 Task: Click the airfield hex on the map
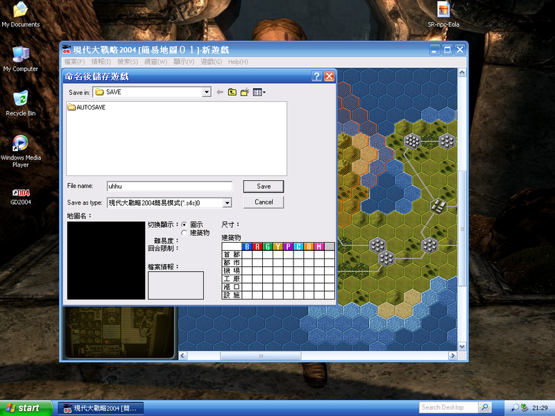pyautogui.click(x=438, y=206)
